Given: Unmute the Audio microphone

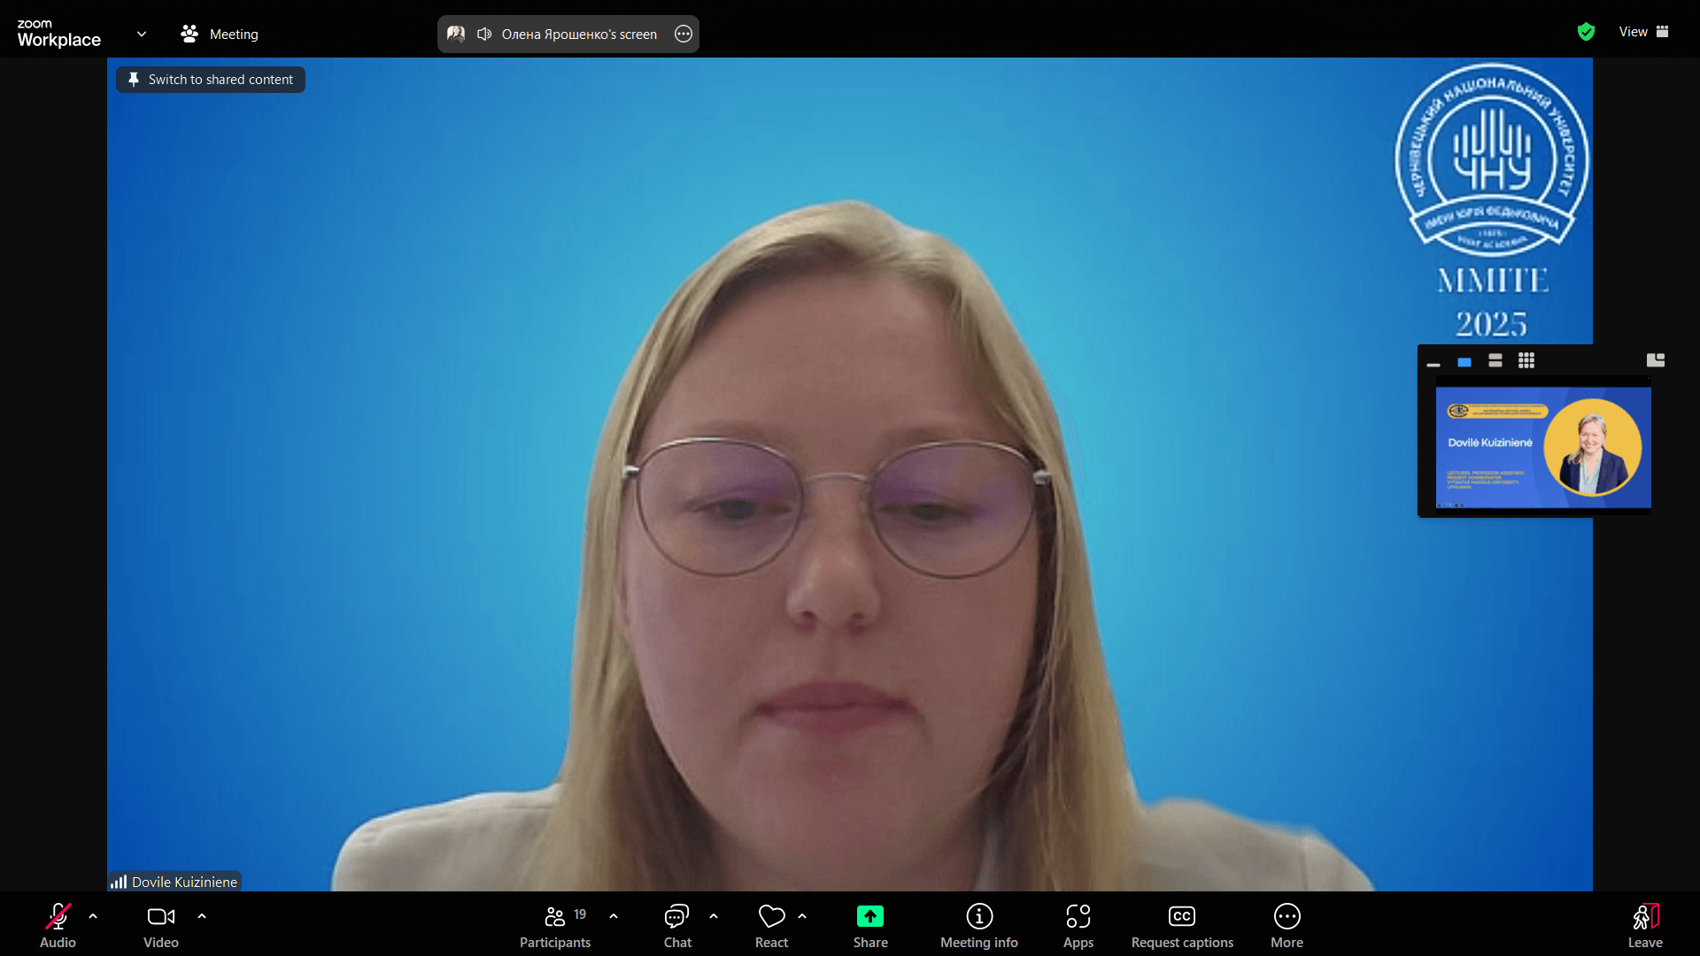Looking at the screenshot, I should 58,925.
